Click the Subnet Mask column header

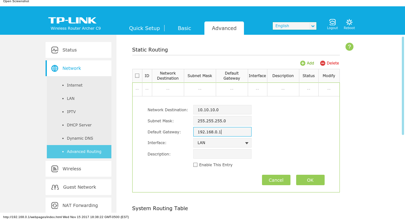pyautogui.click(x=200, y=76)
